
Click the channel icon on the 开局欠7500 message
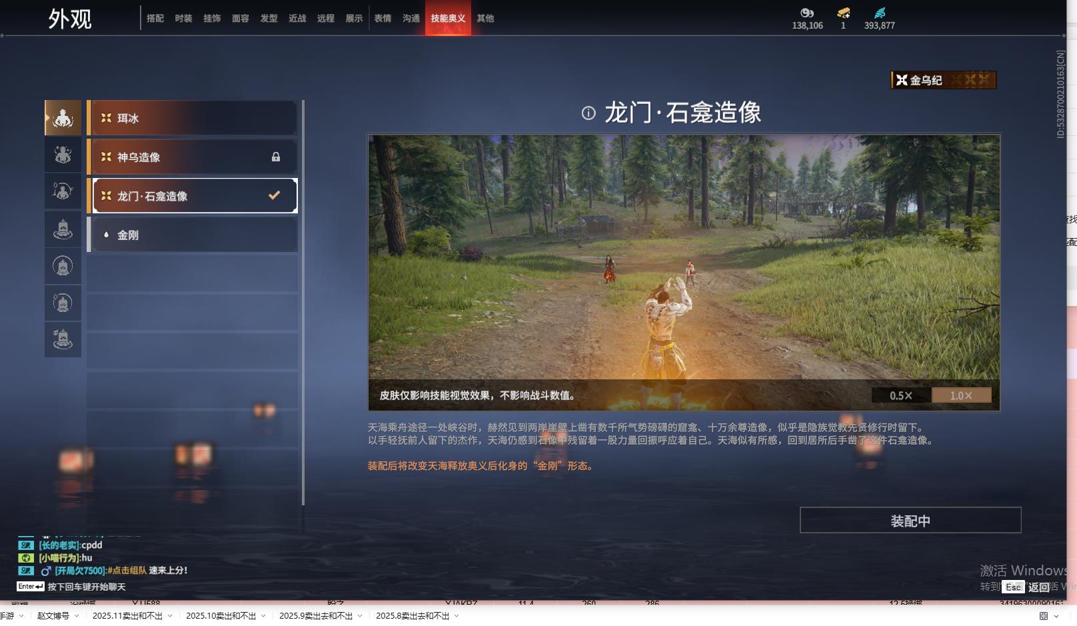(25, 571)
